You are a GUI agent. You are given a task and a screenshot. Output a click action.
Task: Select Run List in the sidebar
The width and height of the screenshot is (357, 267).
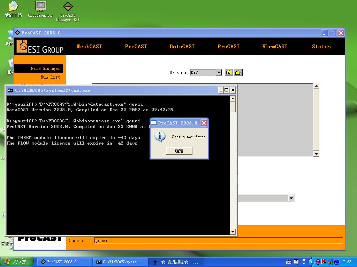(x=50, y=77)
